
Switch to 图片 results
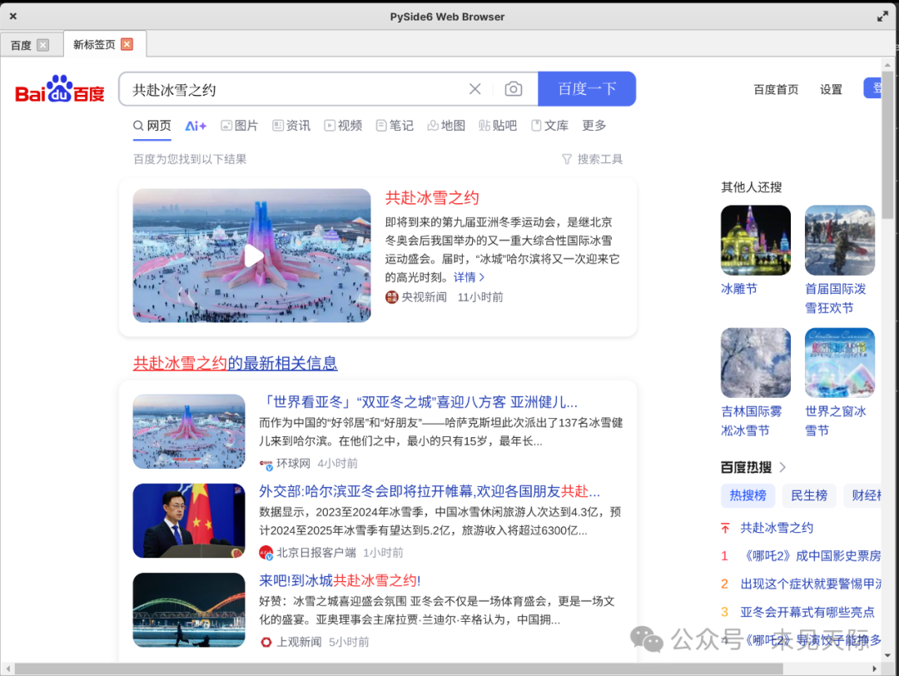click(240, 126)
